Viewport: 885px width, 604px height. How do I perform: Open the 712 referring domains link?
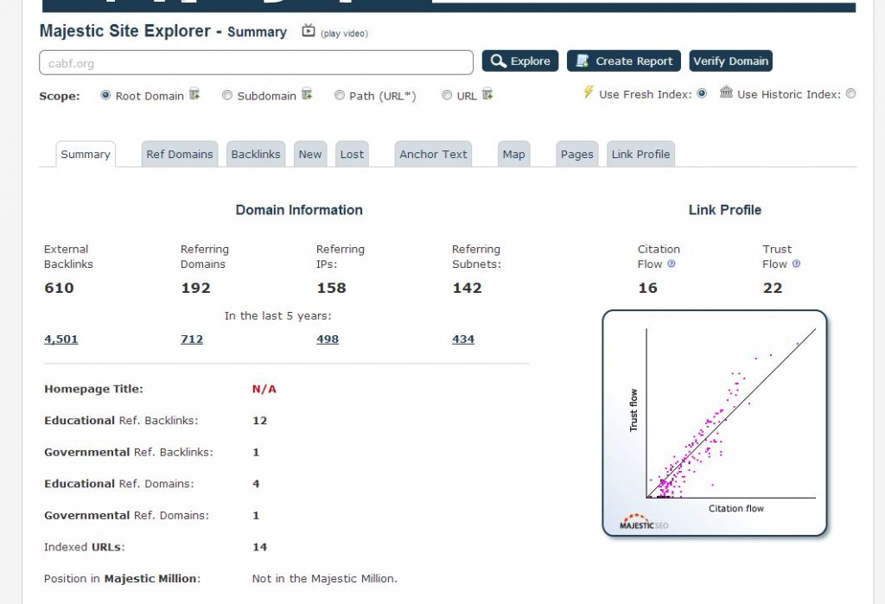pos(192,340)
